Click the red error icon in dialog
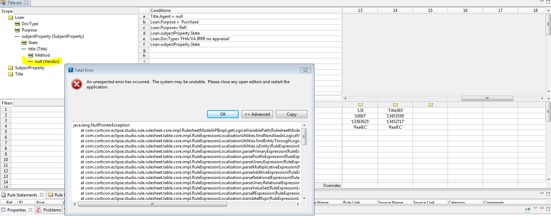551x216 pixels. click(x=77, y=84)
